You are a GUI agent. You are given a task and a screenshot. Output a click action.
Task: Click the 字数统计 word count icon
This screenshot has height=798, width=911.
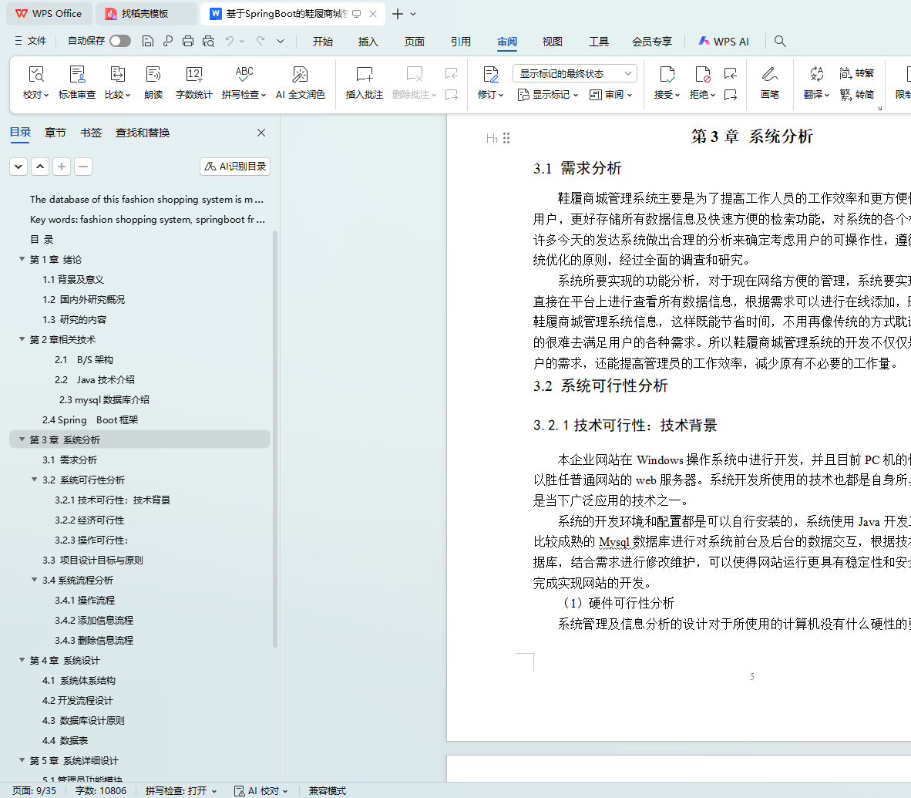(x=193, y=75)
